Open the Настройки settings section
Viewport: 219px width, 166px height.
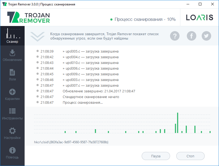pyautogui.click(x=12, y=134)
